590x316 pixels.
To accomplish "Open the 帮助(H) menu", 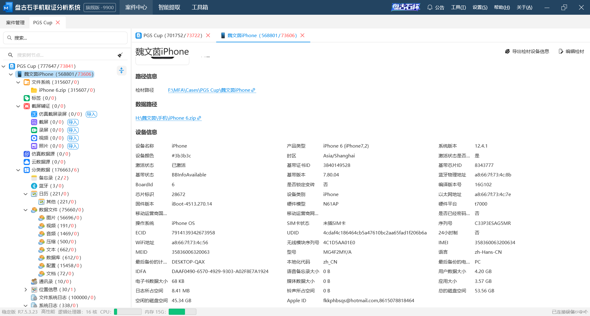I will pyautogui.click(x=502, y=7).
